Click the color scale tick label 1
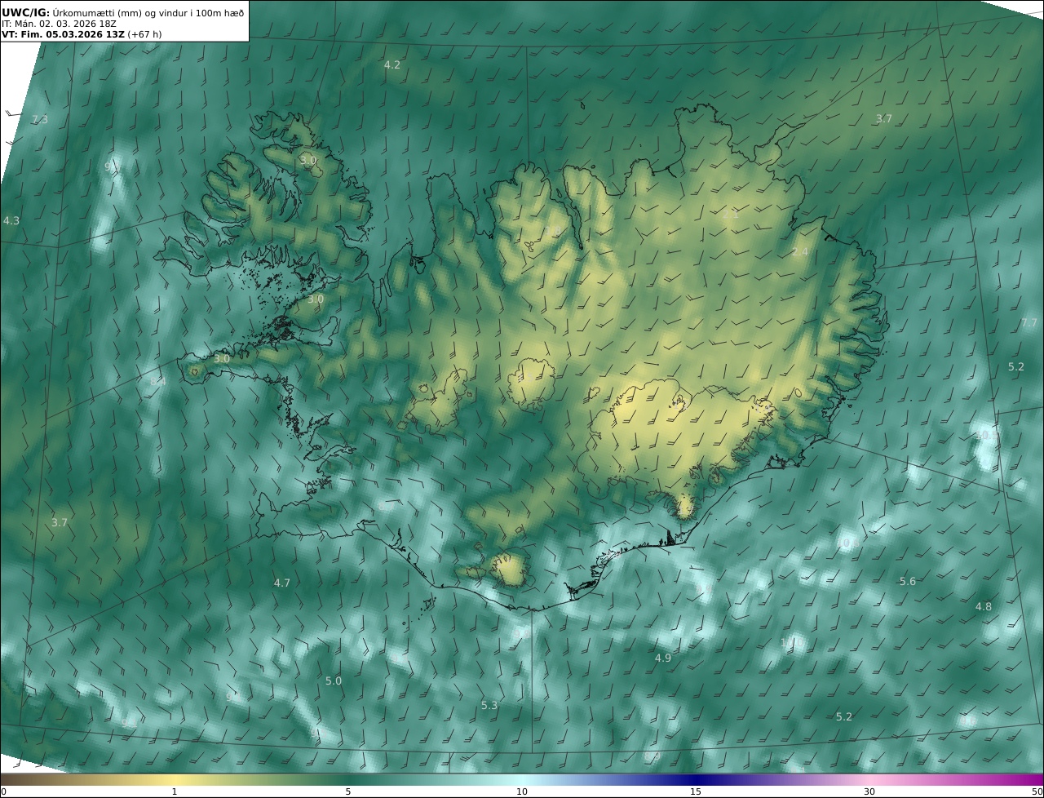The image size is (1044, 798). [x=175, y=791]
